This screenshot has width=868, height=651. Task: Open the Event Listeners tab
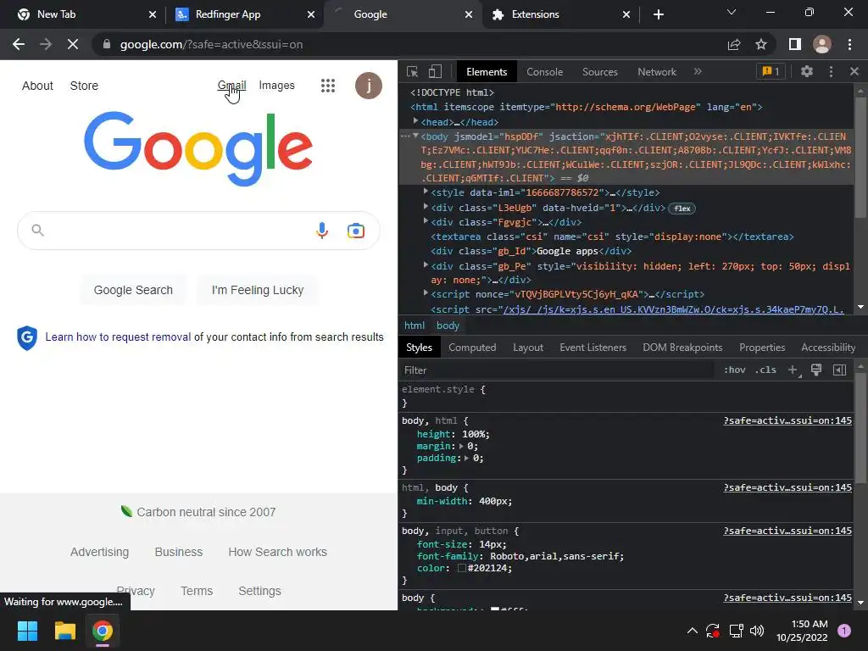593,348
